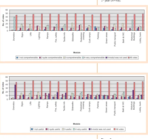Screen dimensions: 148x139
Task: Click 'Parking' label in usefulness chart
Action: pos(98,105)
